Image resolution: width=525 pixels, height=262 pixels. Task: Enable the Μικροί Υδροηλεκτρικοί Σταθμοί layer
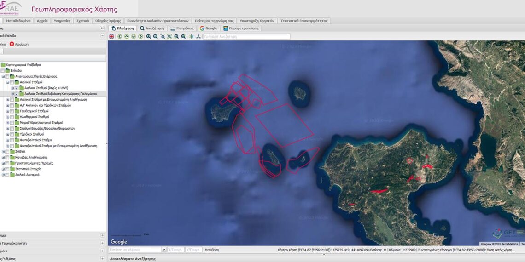click(x=12, y=123)
